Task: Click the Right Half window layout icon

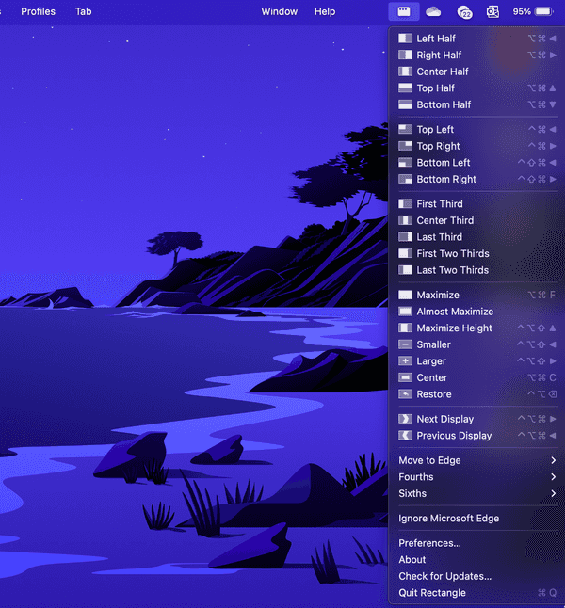Action: [406, 56]
